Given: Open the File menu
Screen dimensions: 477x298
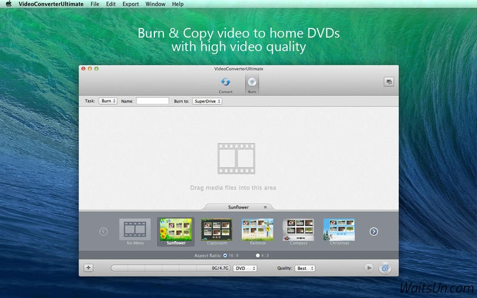Looking at the screenshot, I should (95, 4).
